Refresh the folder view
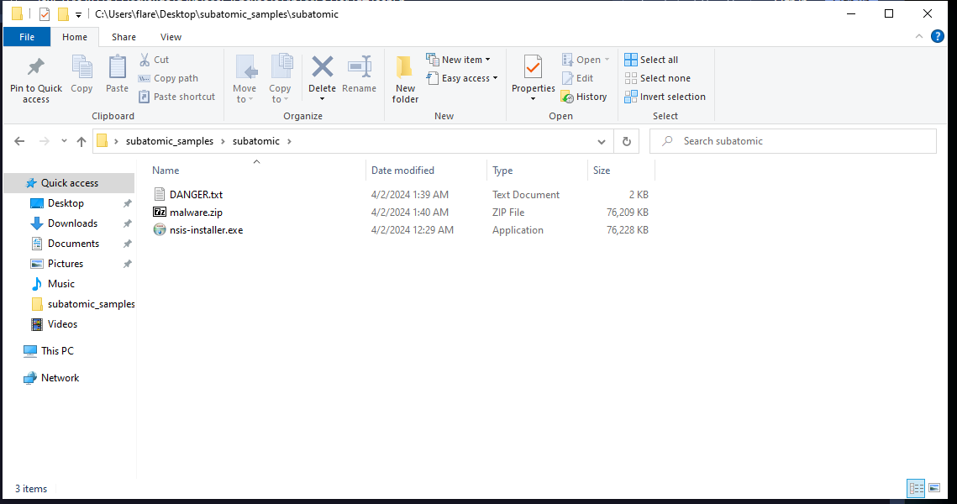This screenshot has height=504, width=957. point(626,142)
